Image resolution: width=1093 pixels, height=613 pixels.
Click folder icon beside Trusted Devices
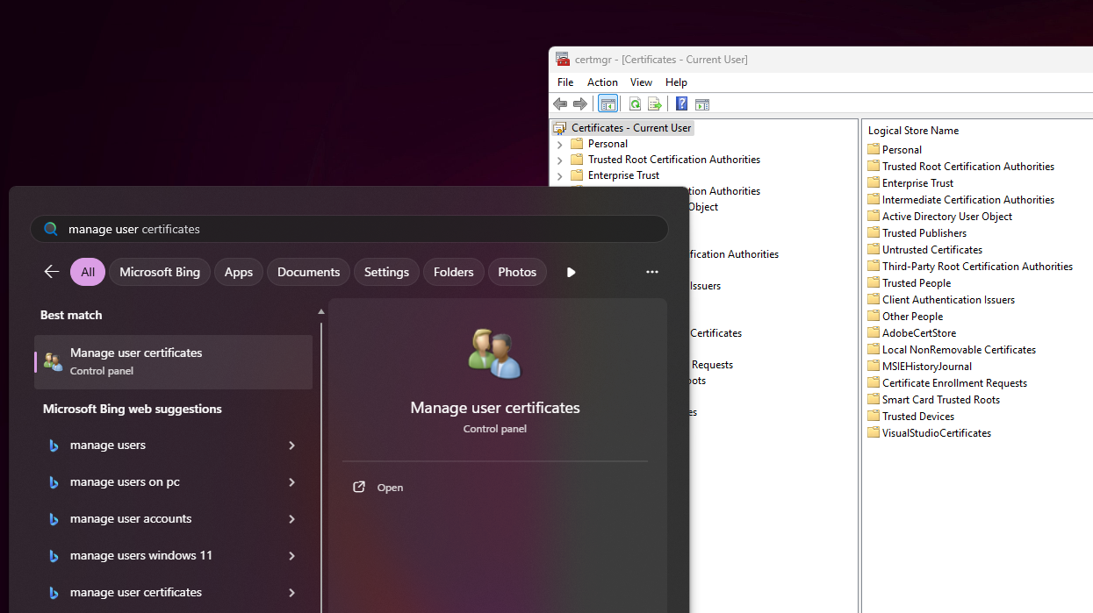[874, 416]
